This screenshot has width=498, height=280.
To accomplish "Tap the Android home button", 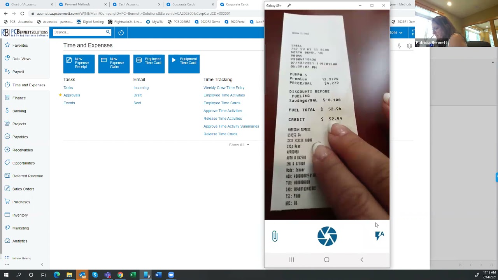I will [327, 260].
